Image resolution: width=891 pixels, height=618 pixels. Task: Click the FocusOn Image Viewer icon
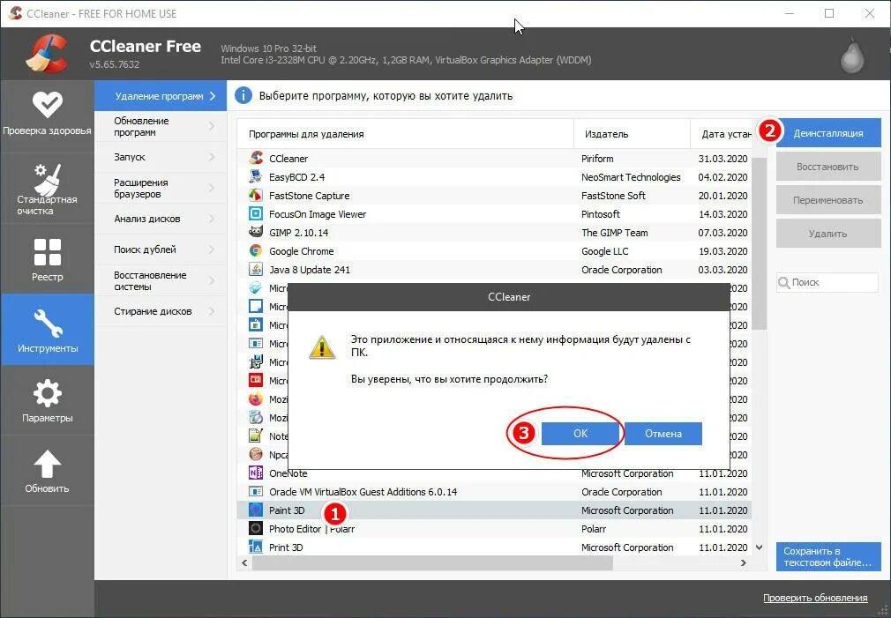pos(256,214)
